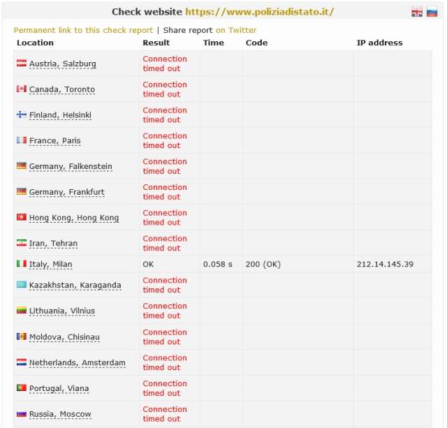Select the Russia, Moscow location

(60, 414)
